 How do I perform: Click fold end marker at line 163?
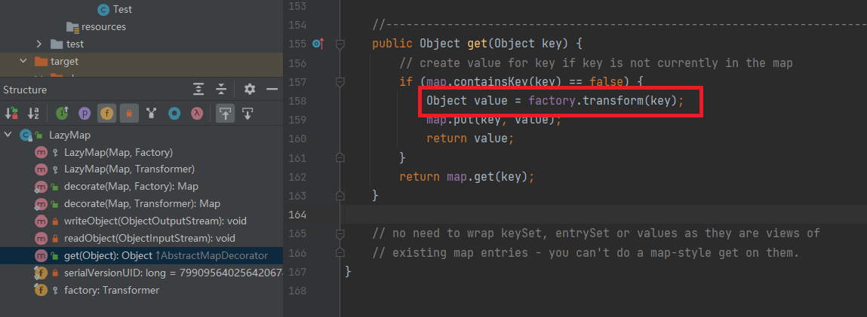click(x=340, y=195)
